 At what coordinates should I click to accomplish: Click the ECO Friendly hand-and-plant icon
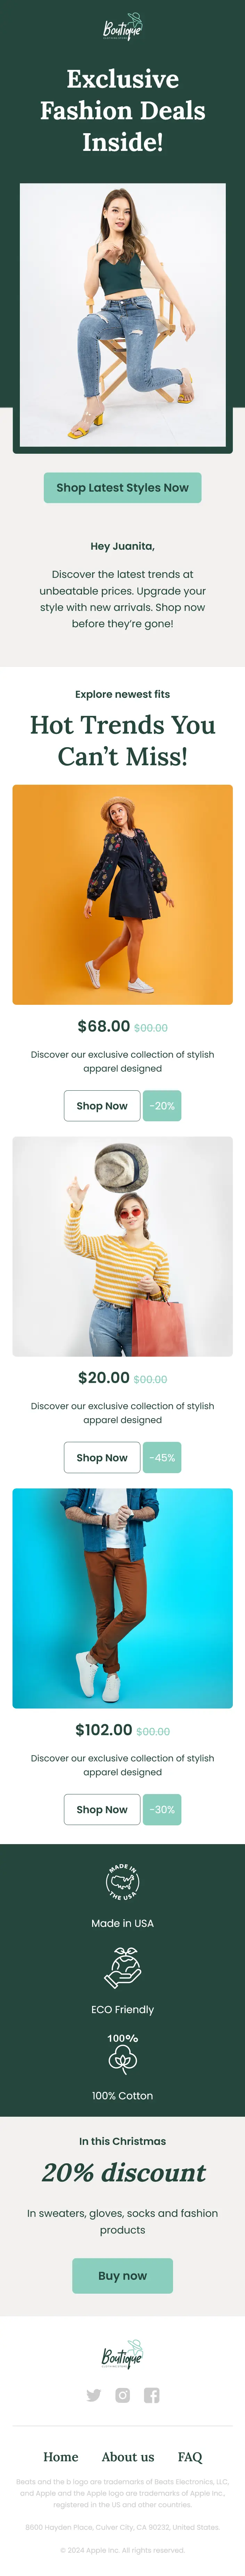coord(122,1967)
